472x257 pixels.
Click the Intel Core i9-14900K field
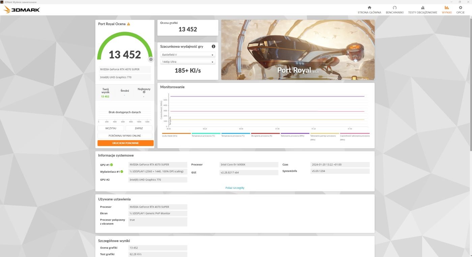249,165
